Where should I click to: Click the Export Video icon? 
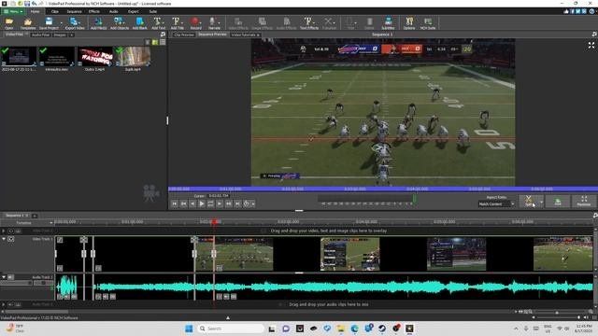click(x=75, y=23)
